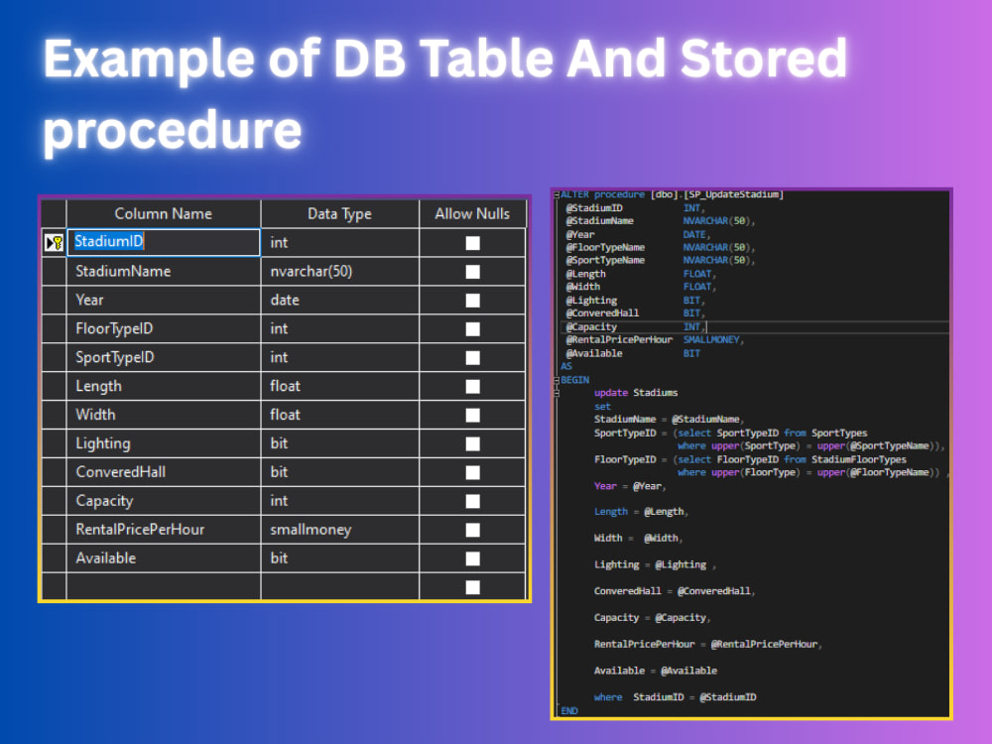Click the @StadiumID parameter declaration
The image size is (992, 744).
tap(594, 208)
